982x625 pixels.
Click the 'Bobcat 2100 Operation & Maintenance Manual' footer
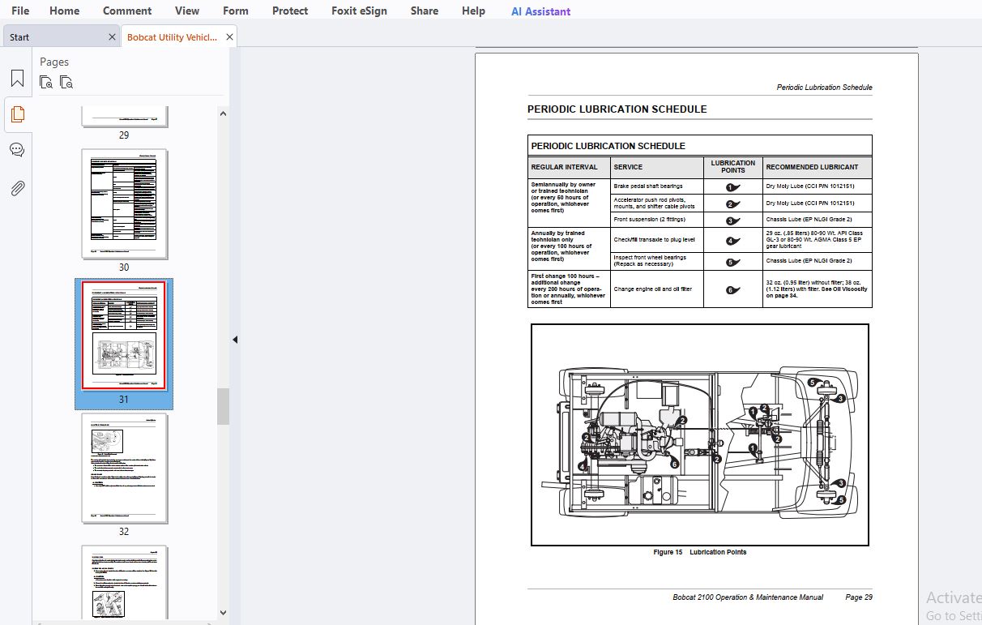[x=748, y=597]
